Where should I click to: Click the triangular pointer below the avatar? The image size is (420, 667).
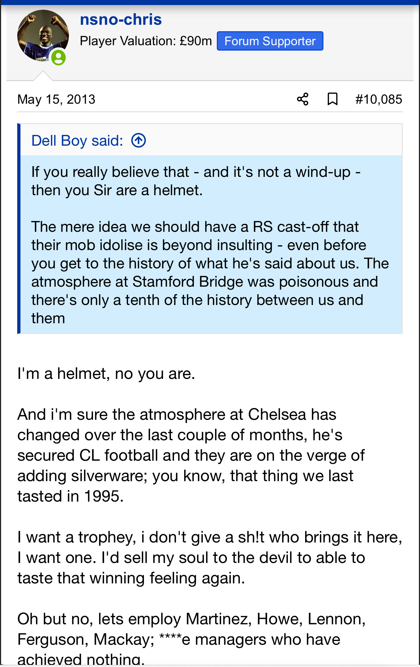point(43,76)
